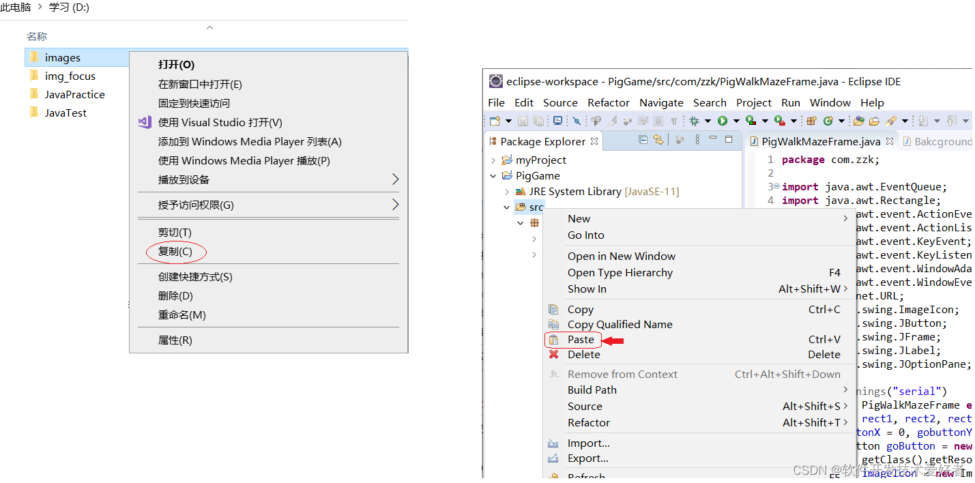Image resolution: width=975 pixels, height=483 pixels.
Task: Open dropdown arrow next to New Java Class icon
Action: point(841,121)
